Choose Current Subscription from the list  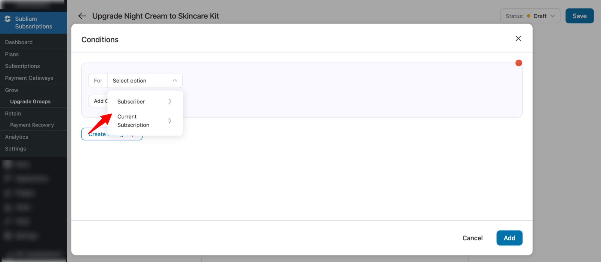tap(133, 121)
